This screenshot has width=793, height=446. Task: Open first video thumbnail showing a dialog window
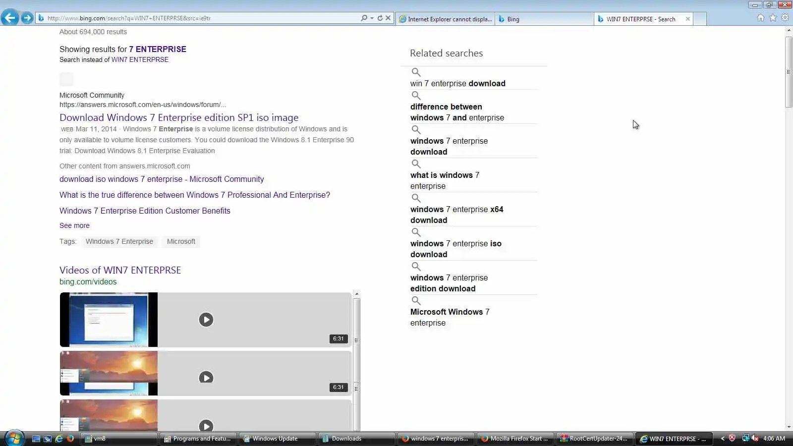tap(109, 320)
